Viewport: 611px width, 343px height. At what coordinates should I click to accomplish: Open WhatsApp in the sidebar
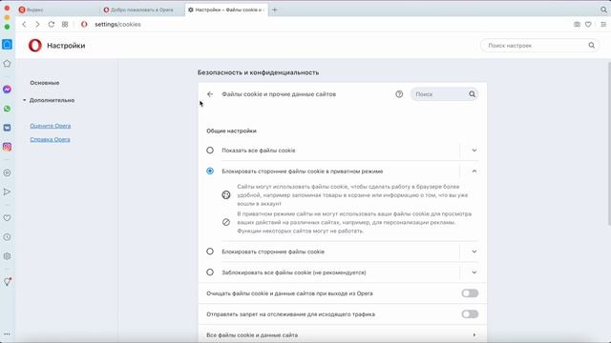7,109
